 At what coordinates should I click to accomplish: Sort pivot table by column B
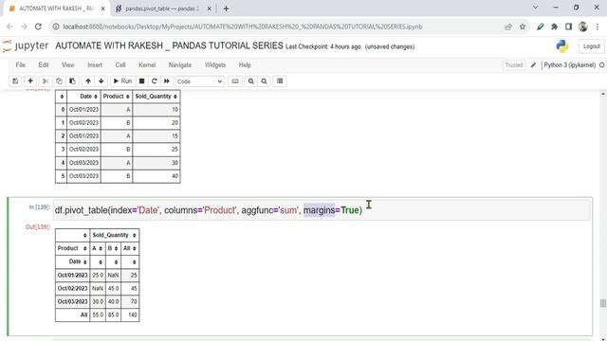click(113, 248)
